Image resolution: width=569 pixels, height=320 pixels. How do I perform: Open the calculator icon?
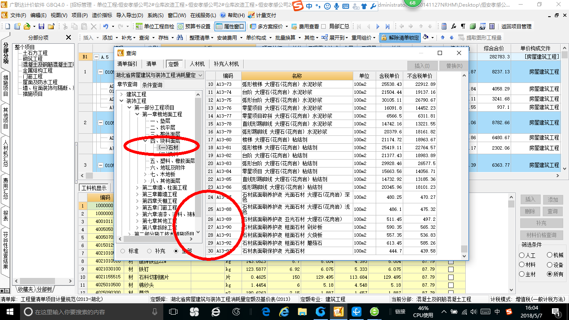coord(444,26)
